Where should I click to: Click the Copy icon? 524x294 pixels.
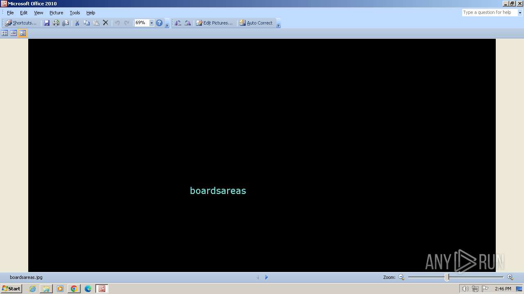[86, 23]
